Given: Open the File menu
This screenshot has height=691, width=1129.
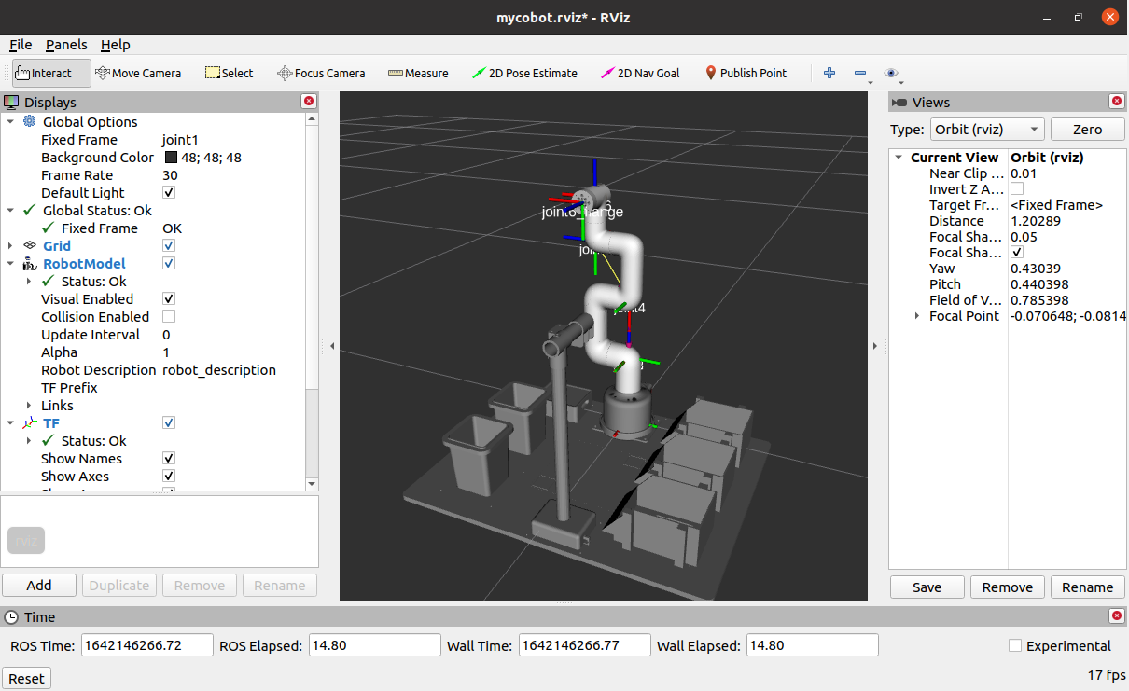Looking at the screenshot, I should [21, 45].
